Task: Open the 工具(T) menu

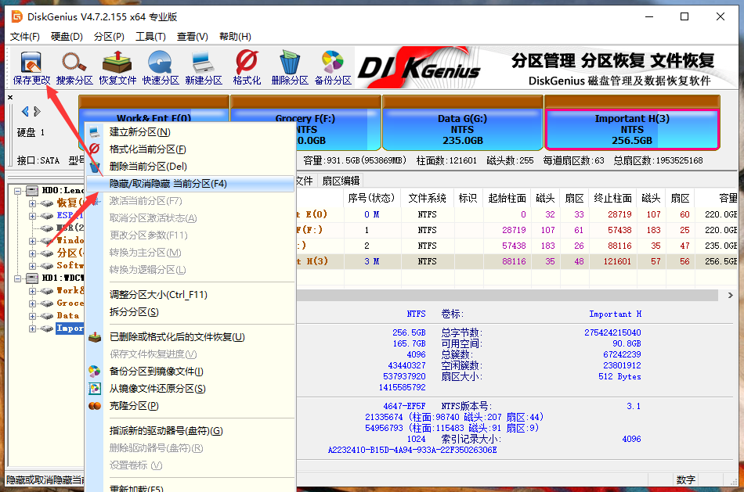Action: 150,37
